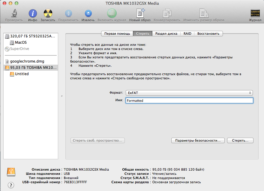Click the Имя field containing Formatted
This screenshot has width=264, height=191.
pyautogui.click(x=189, y=101)
